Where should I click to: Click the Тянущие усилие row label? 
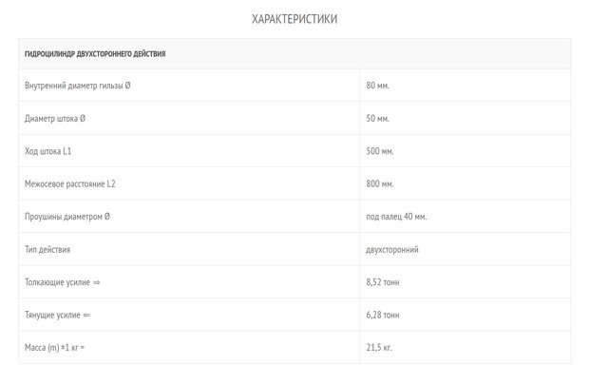(57, 315)
